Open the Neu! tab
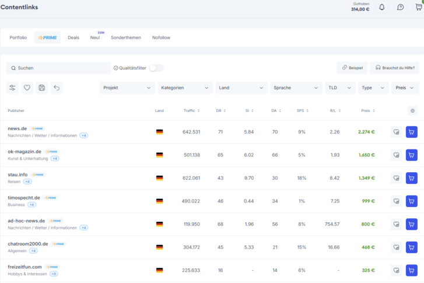The width and height of the screenshot is (424, 283). [x=95, y=37]
